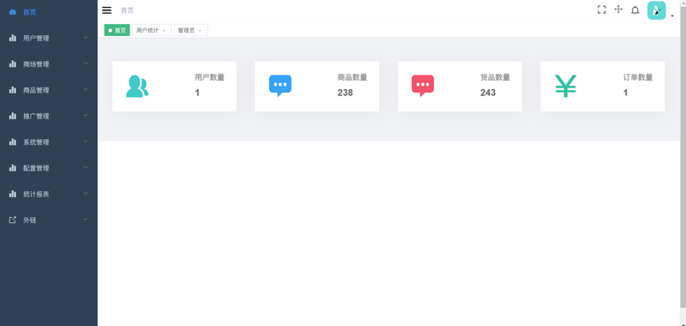Expand 用户管理 with its chevron arrow
686x326 pixels.
click(x=86, y=38)
